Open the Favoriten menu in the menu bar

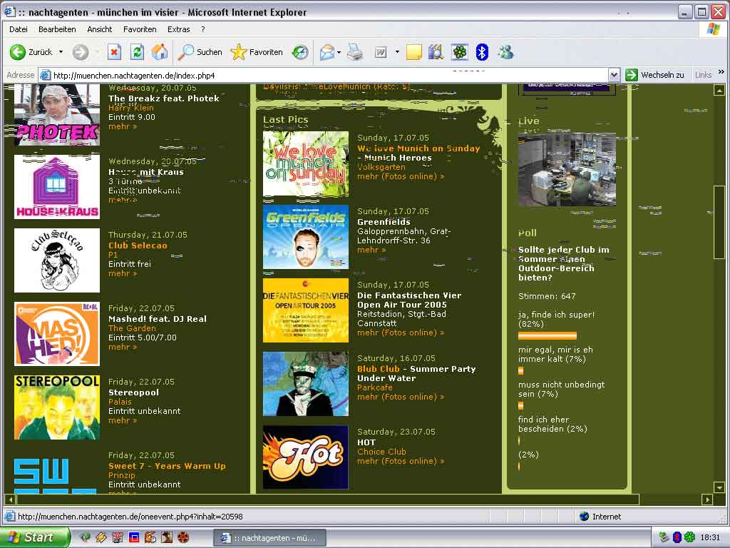(x=140, y=29)
